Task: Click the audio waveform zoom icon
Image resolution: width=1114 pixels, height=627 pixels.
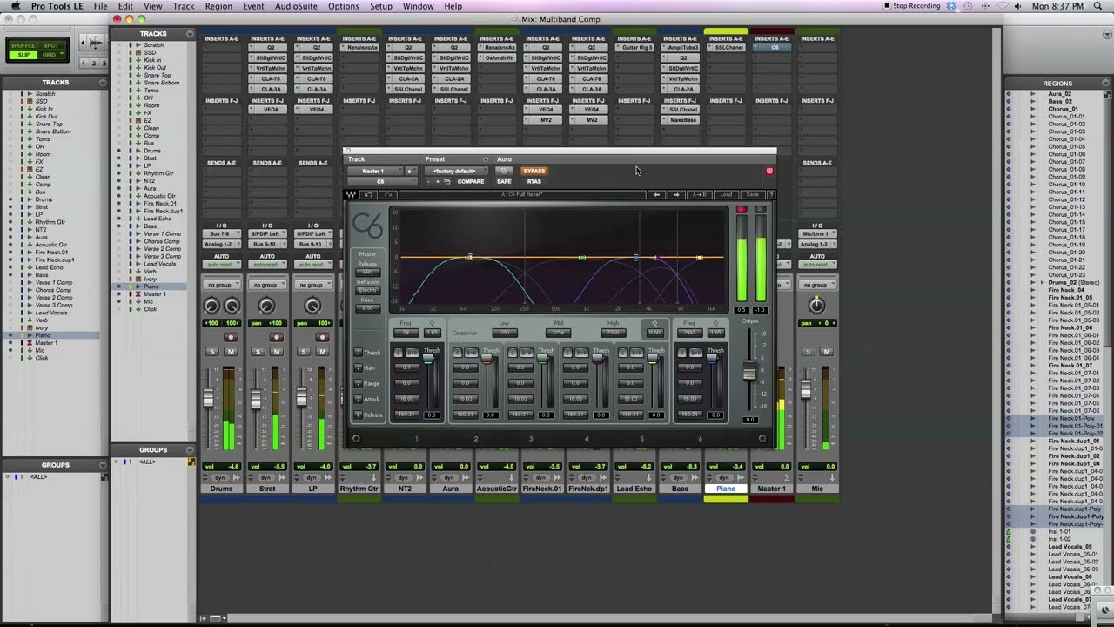Action: (93, 42)
